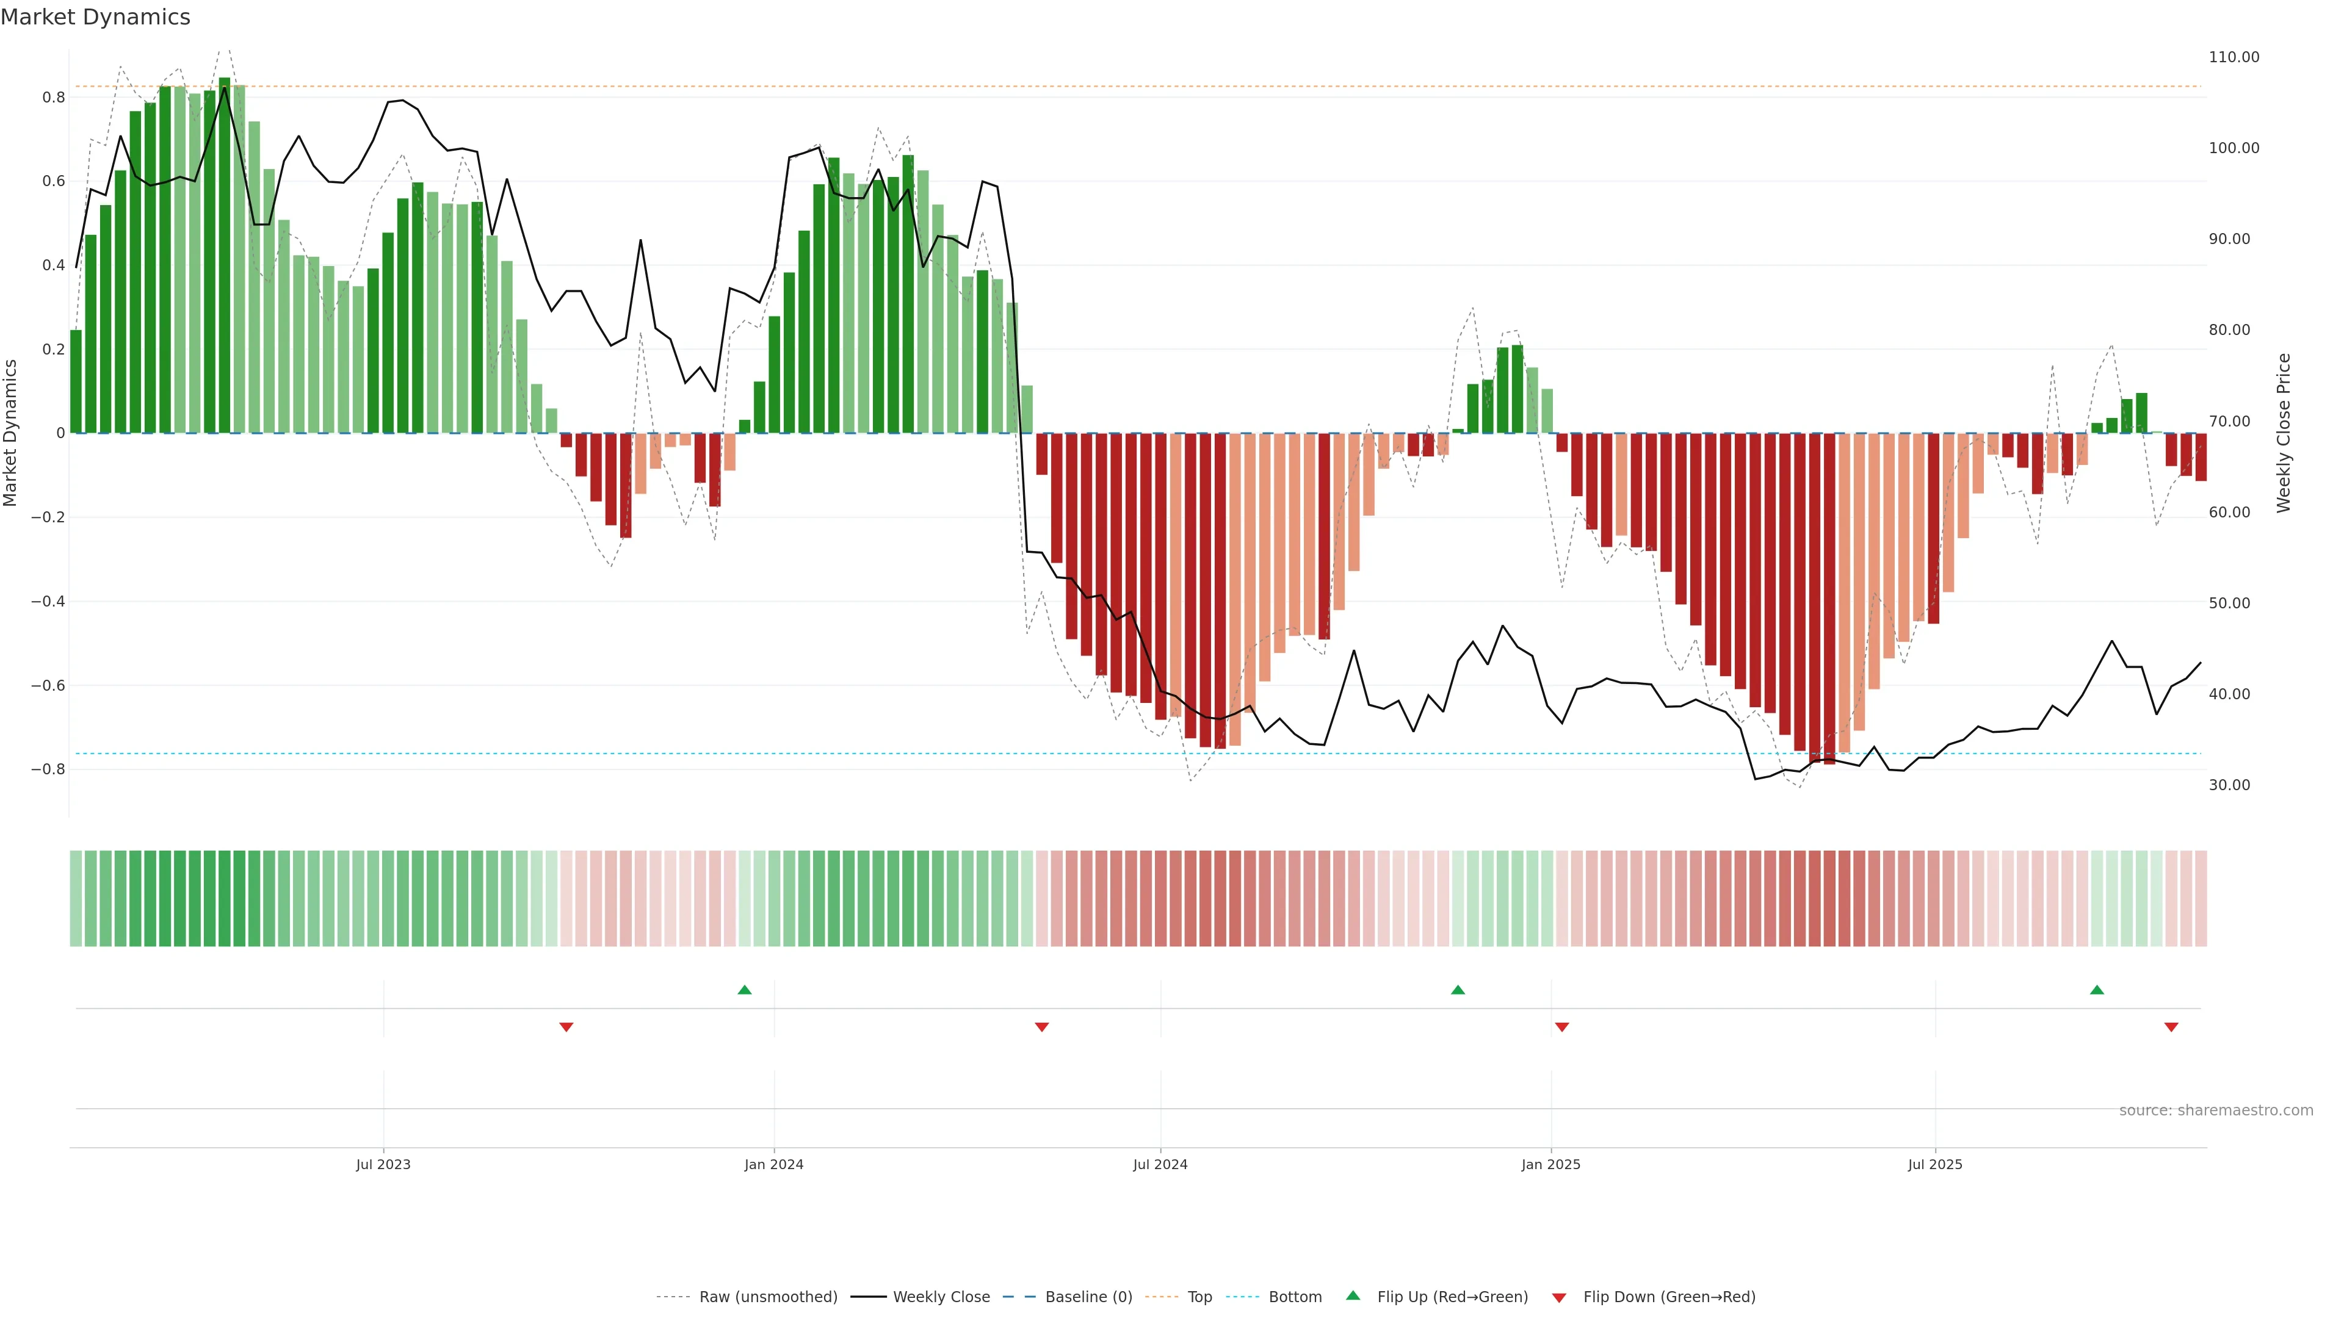
Task: Click the first green flip-up triangle near Jan 2024
Action: [744, 990]
